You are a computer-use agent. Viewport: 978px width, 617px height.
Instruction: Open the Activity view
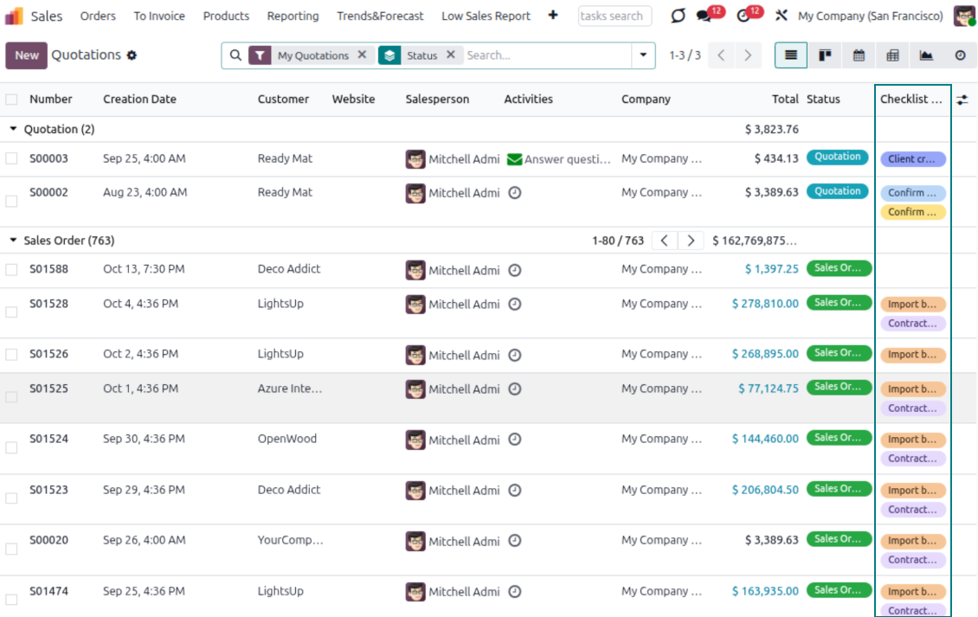(960, 55)
